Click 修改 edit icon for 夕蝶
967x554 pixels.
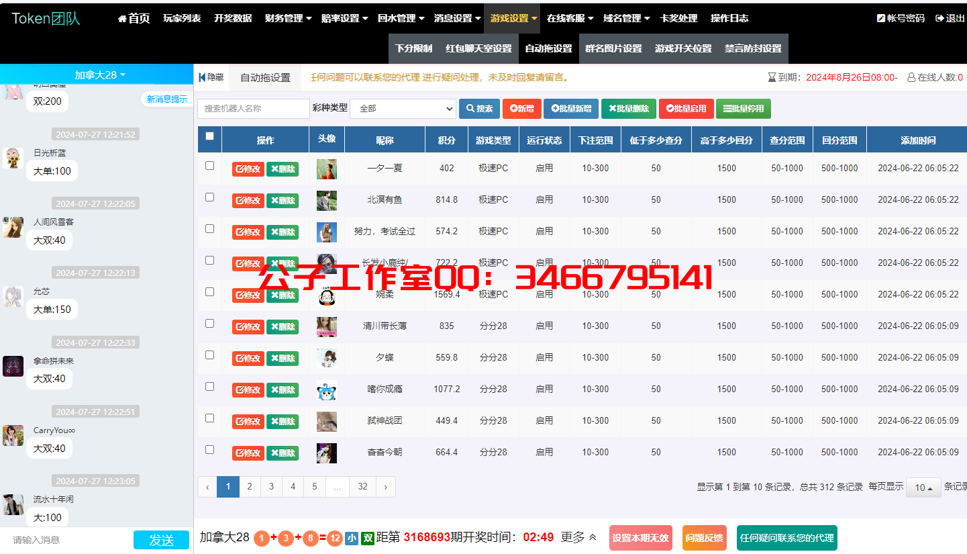248,359
